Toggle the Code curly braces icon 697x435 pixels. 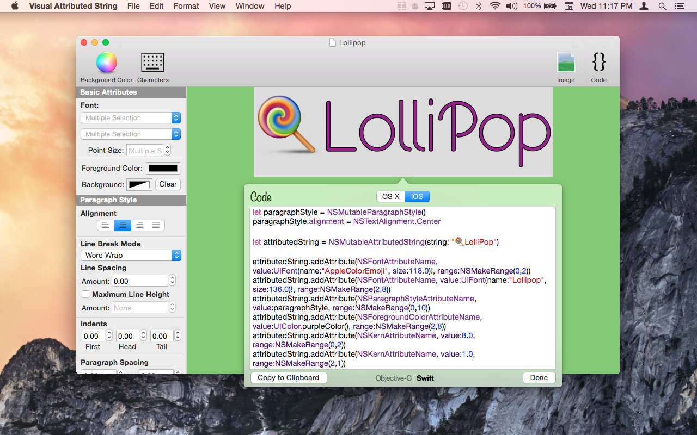(598, 62)
